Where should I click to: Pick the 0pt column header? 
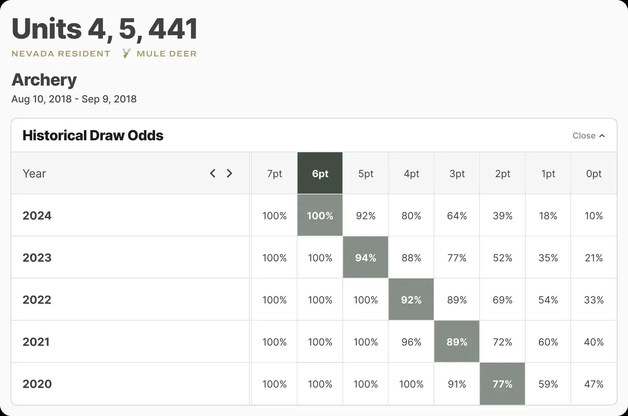[x=594, y=174]
